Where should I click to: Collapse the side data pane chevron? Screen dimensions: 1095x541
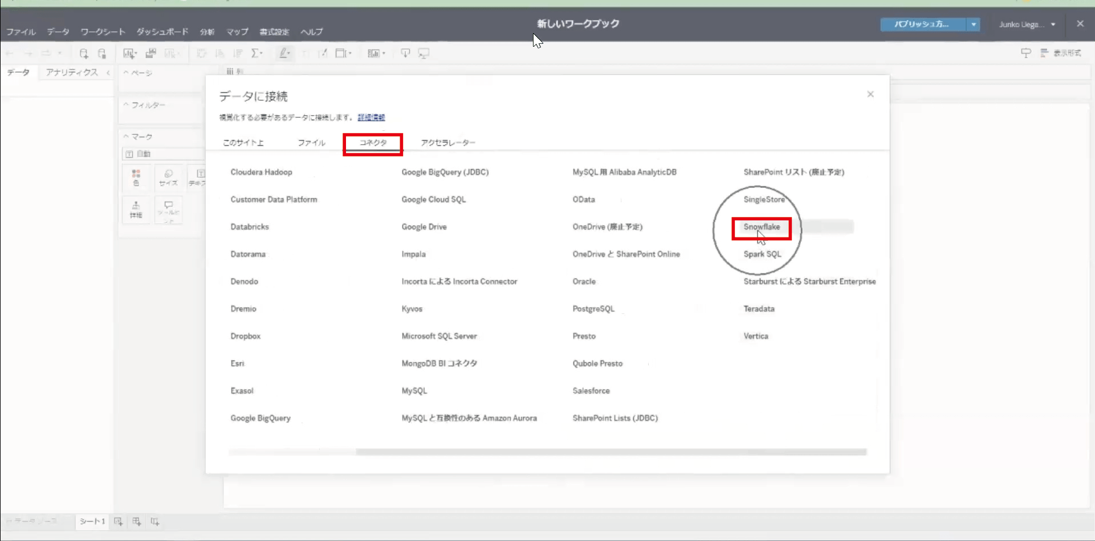(108, 73)
